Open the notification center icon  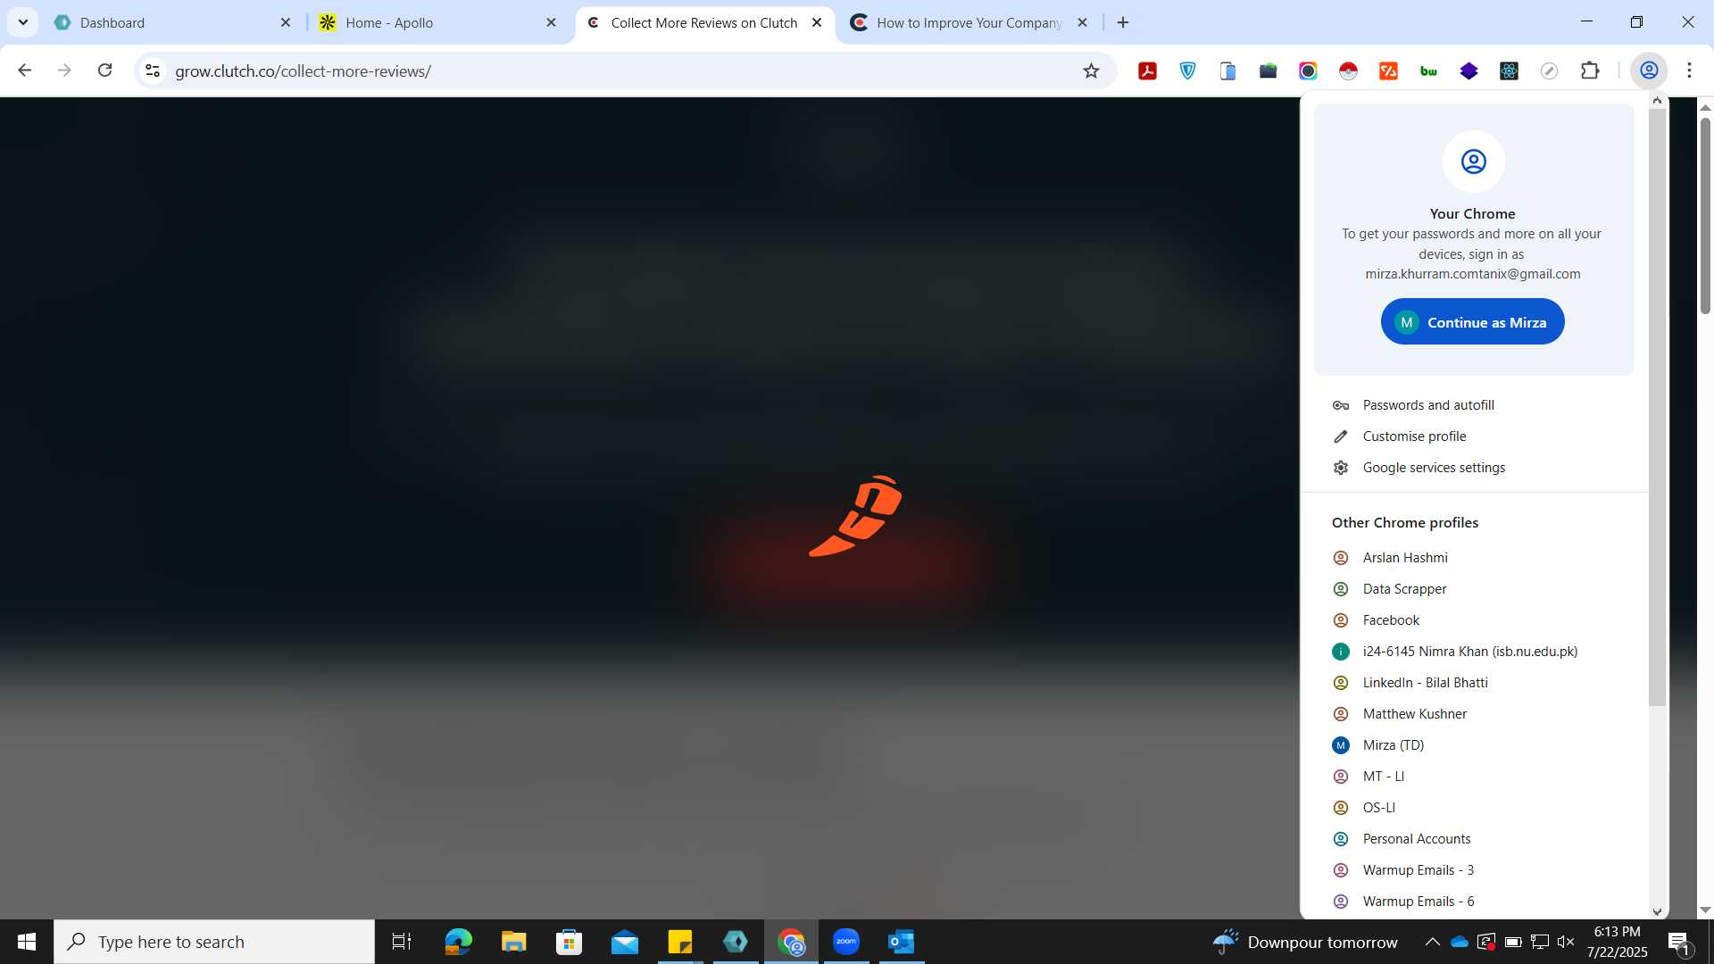(1679, 943)
